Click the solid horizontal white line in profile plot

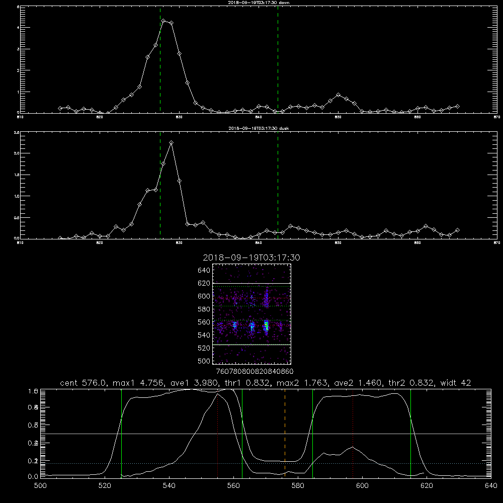[x=266, y=434]
